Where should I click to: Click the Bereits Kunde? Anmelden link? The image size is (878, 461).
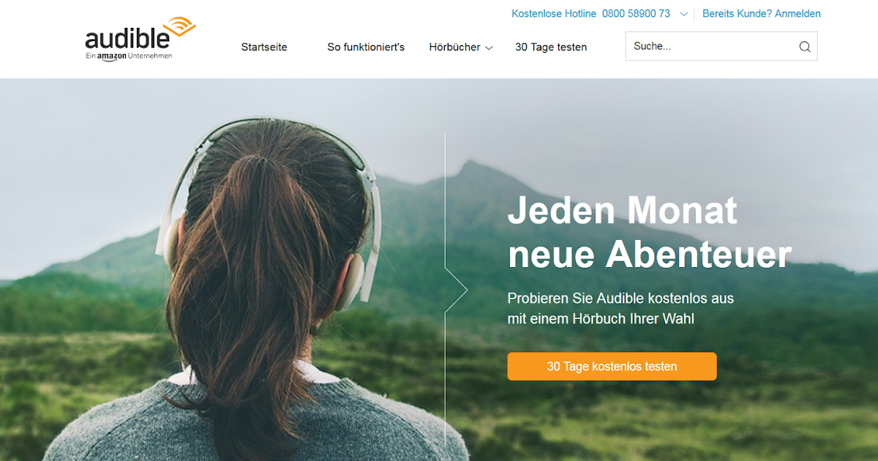coord(762,13)
